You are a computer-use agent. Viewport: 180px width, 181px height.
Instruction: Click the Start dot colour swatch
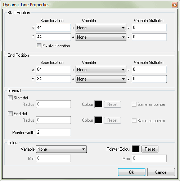pos(98,104)
